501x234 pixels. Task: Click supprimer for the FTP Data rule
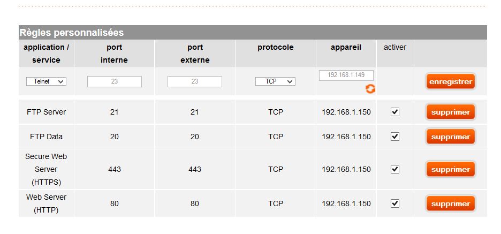pyautogui.click(x=450, y=137)
